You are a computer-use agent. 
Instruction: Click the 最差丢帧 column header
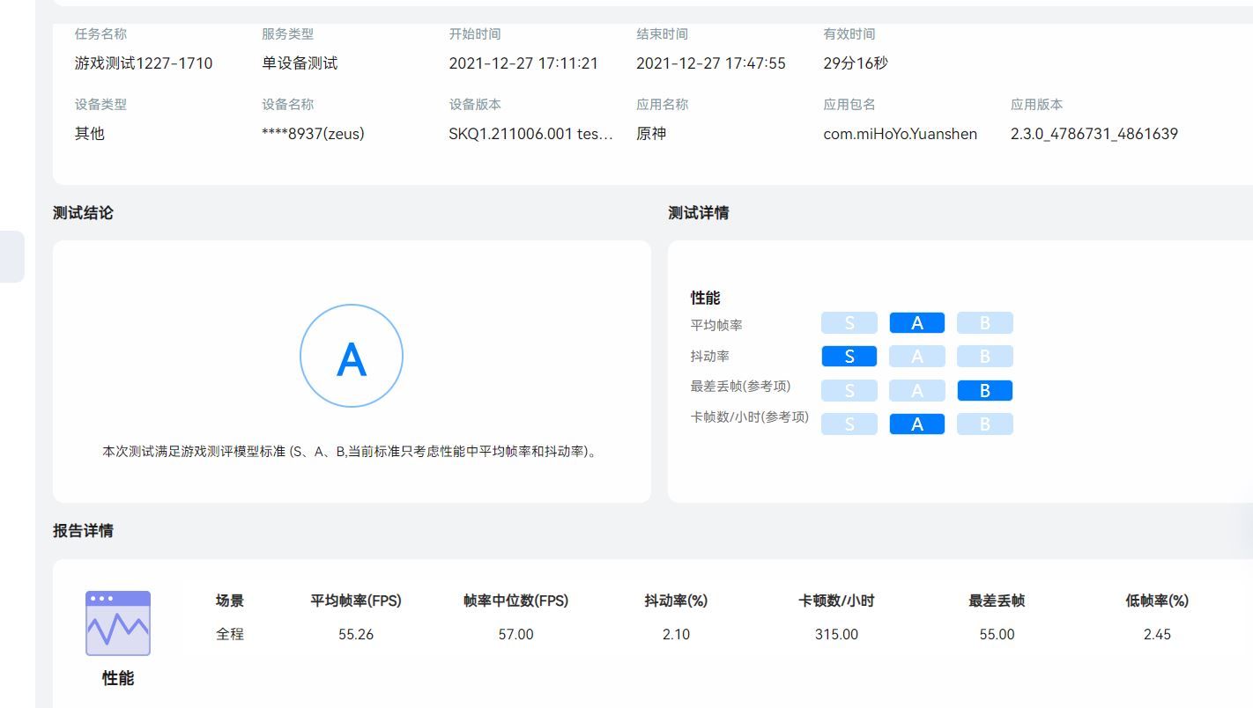(x=997, y=601)
